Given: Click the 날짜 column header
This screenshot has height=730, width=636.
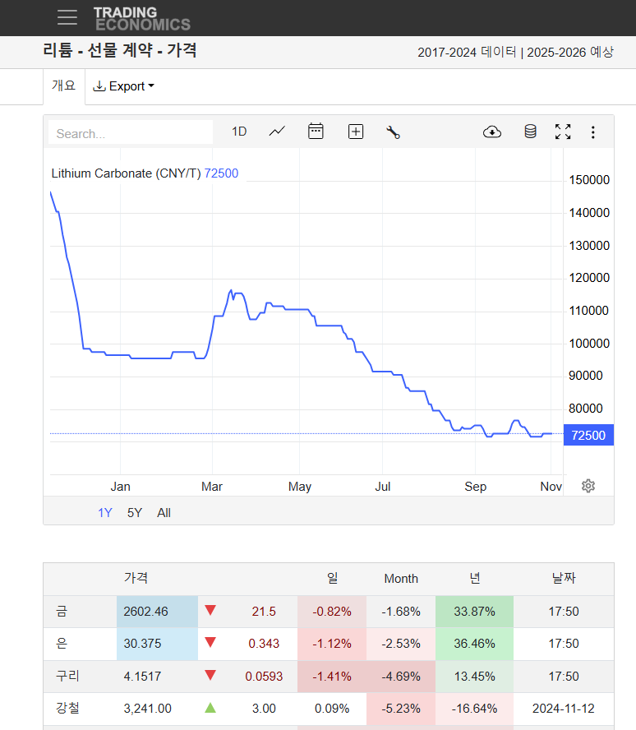Looking at the screenshot, I should click(564, 578).
